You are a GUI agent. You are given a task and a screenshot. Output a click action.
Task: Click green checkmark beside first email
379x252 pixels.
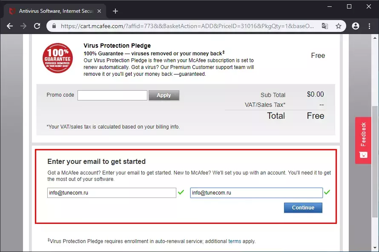pyautogui.click(x=181, y=192)
